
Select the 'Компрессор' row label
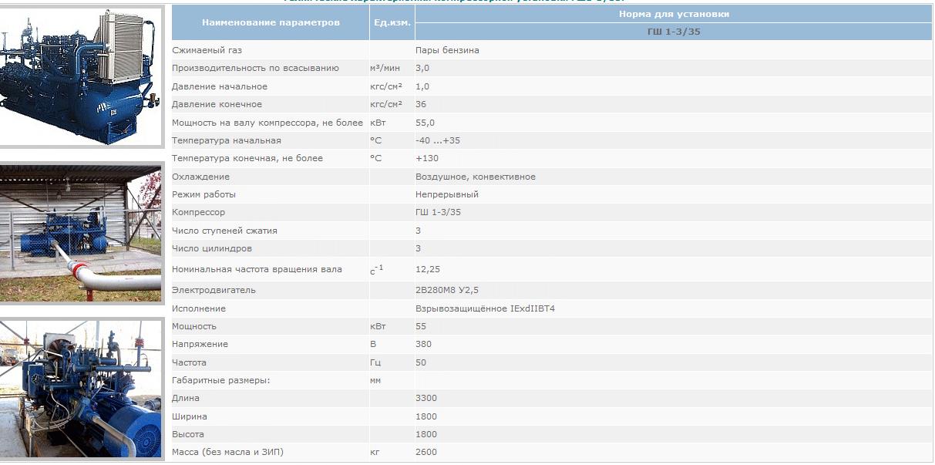click(199, 212)
